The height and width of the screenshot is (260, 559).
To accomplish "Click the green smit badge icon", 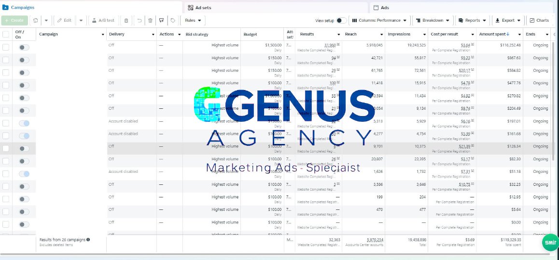I will coord(550,243).
